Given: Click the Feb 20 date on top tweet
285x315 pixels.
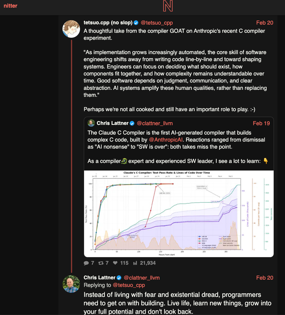Looking at the screenshot, I should coord(265,23).
